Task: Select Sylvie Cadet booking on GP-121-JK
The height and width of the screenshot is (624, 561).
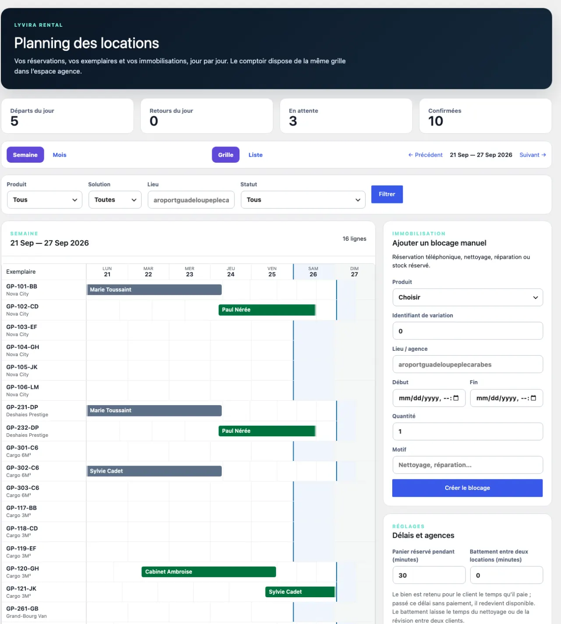Action: (x=300, y=592)
